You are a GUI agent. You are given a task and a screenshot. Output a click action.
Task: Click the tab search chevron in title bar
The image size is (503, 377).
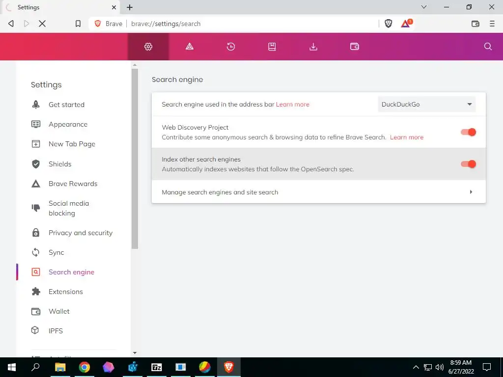424,7
